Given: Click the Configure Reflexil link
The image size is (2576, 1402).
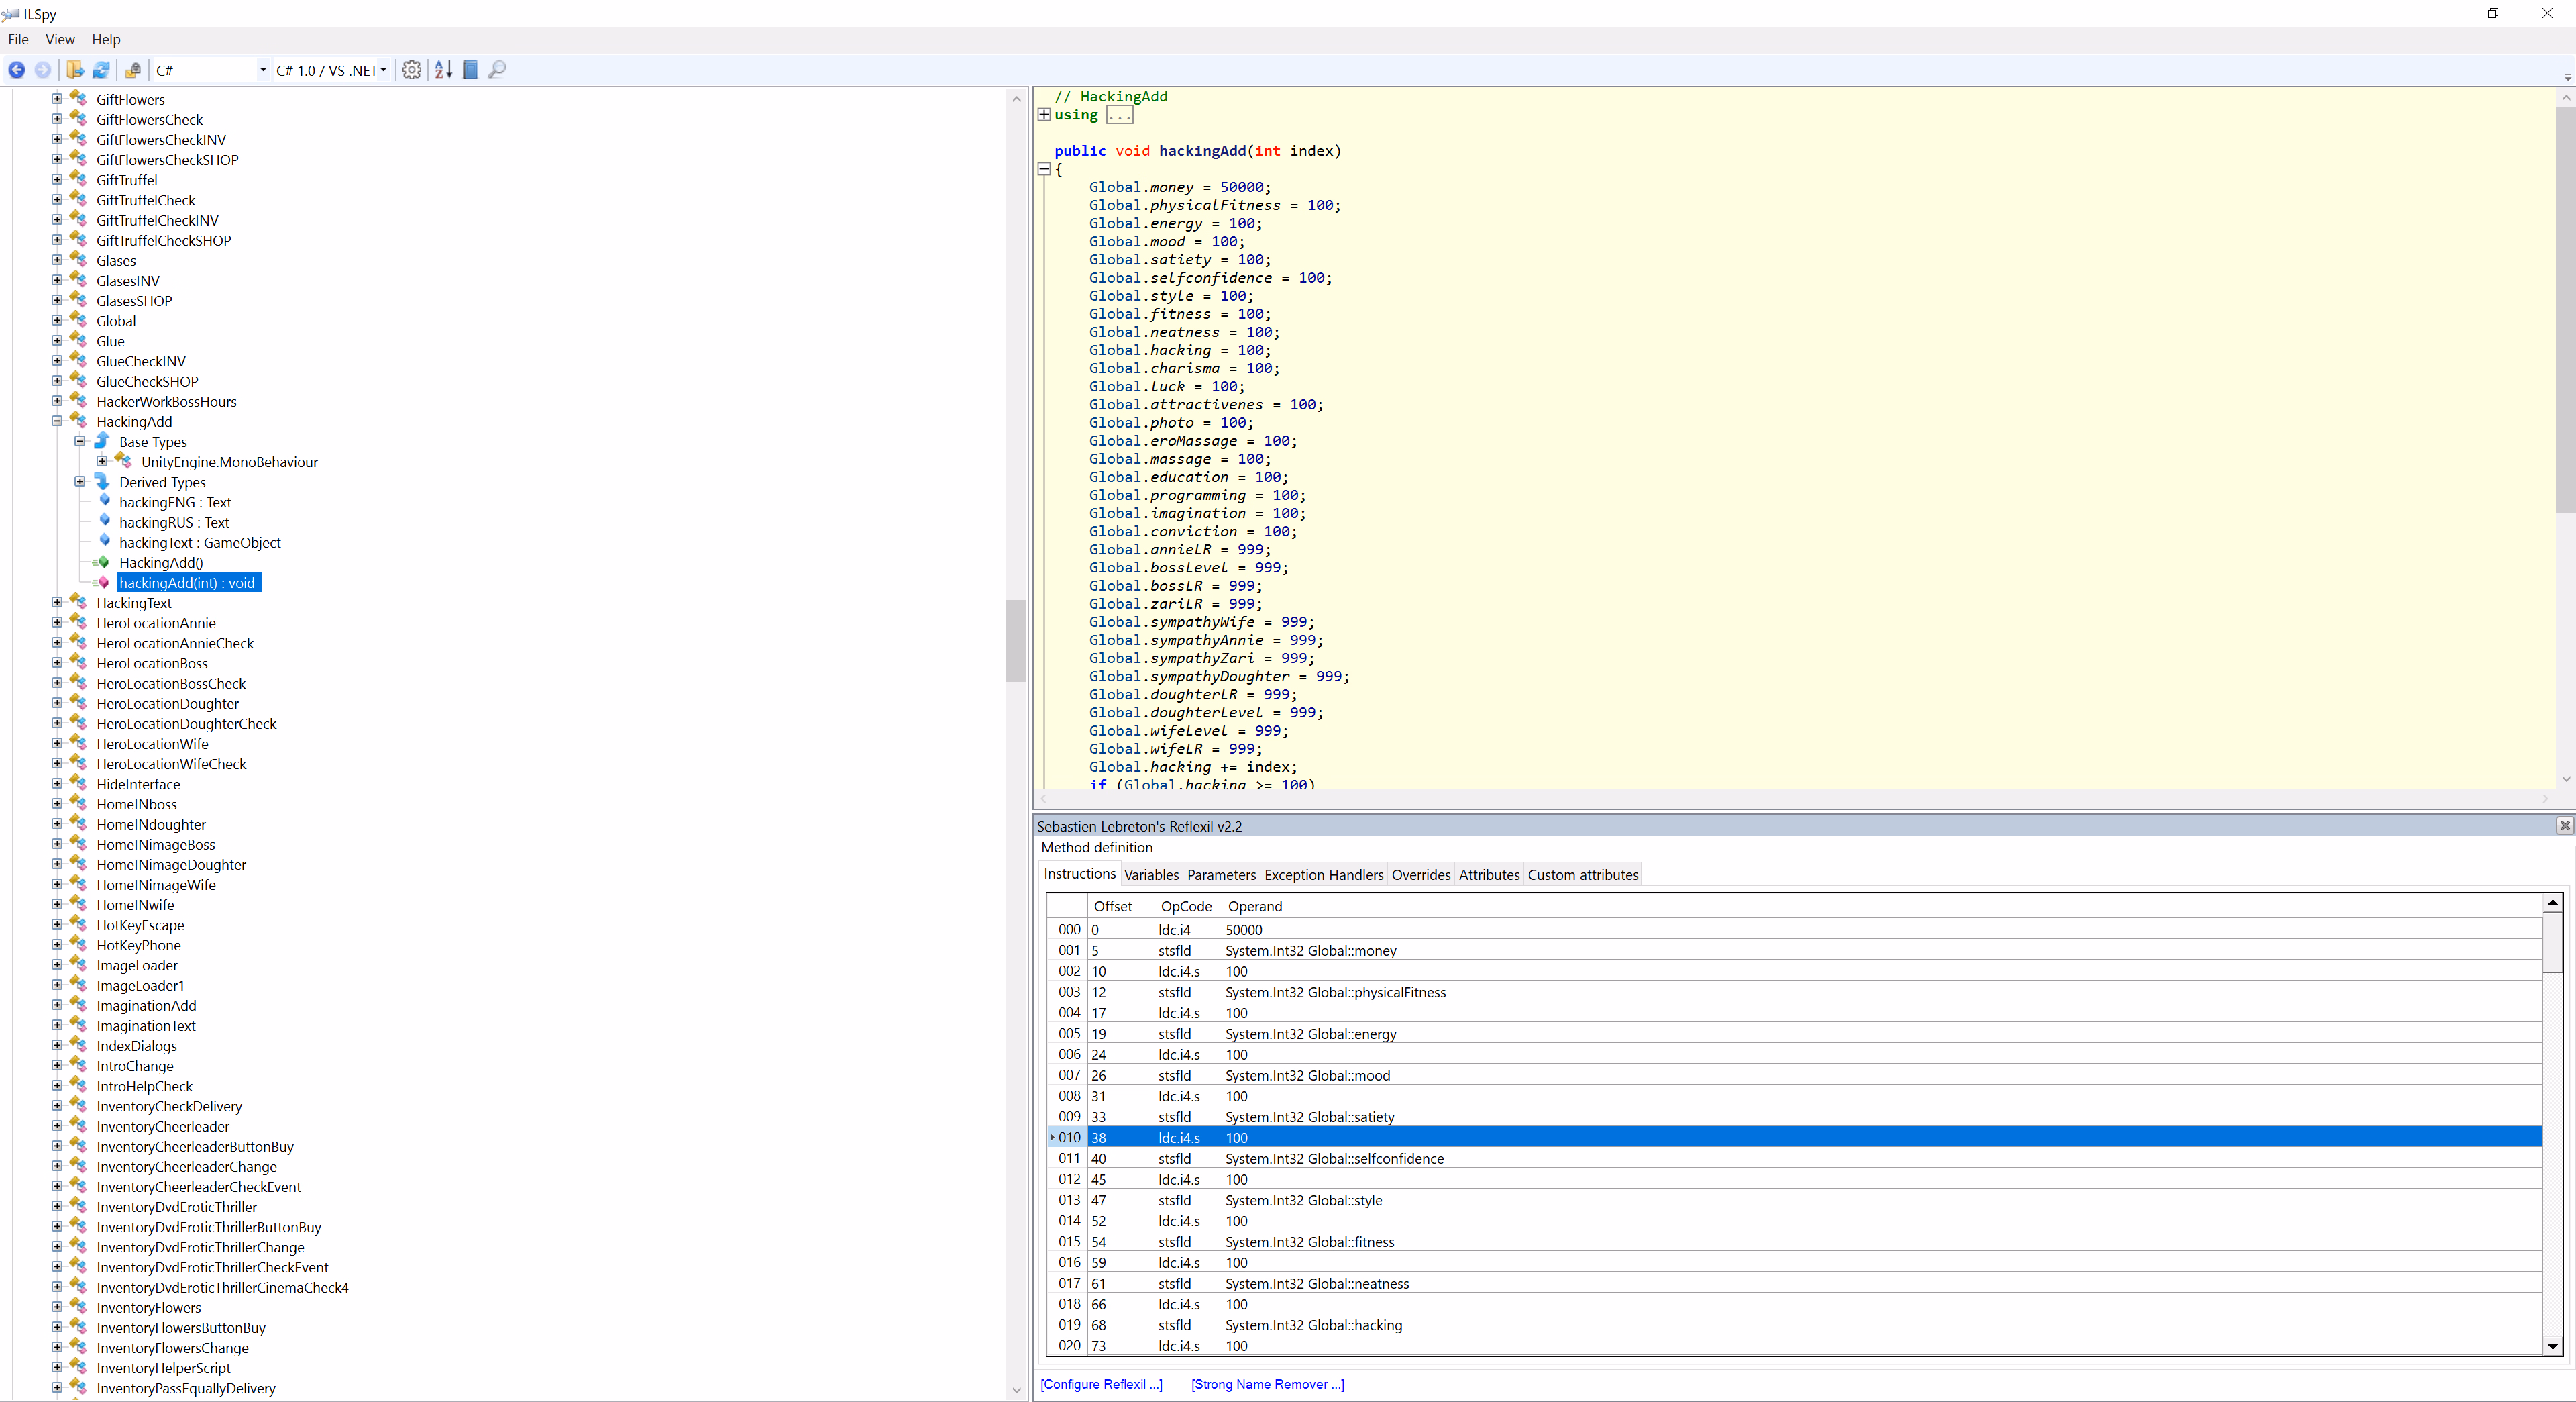Looking at the screenshot, I should [1101, 1384].
